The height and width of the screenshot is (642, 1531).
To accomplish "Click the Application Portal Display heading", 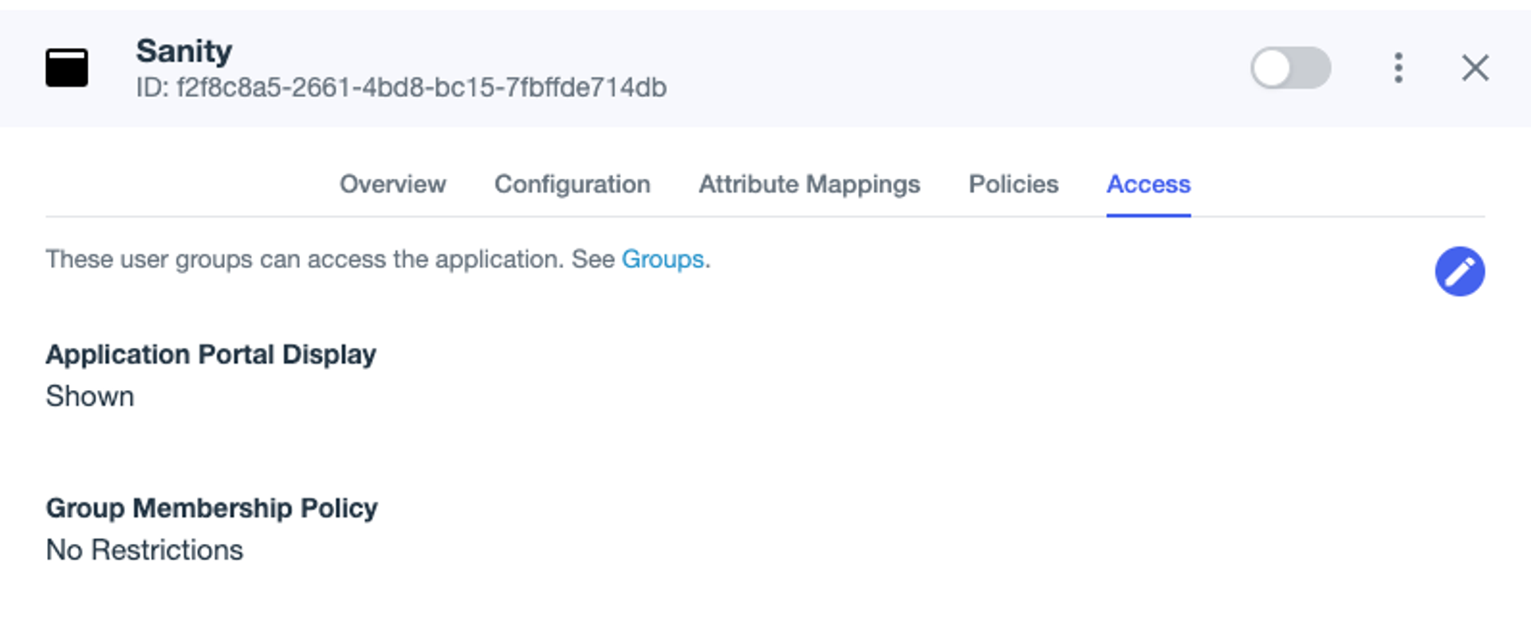I will click(211, 354).
